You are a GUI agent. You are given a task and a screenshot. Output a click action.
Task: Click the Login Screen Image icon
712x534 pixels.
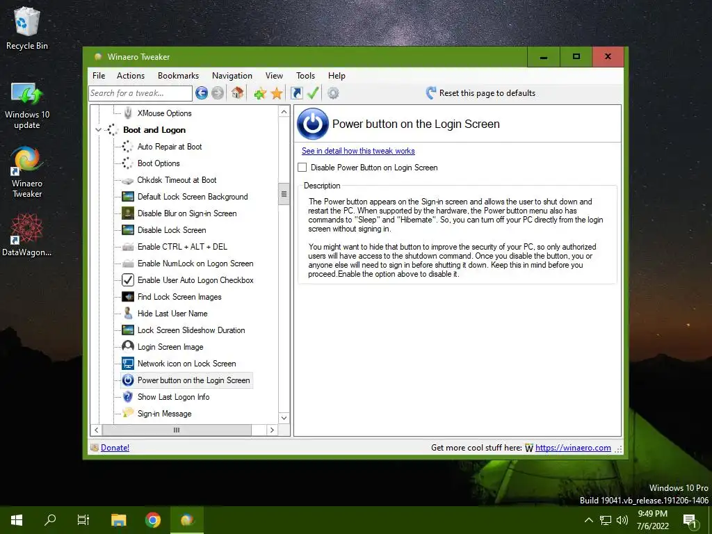pyautogui.click(x=128, y=346)
